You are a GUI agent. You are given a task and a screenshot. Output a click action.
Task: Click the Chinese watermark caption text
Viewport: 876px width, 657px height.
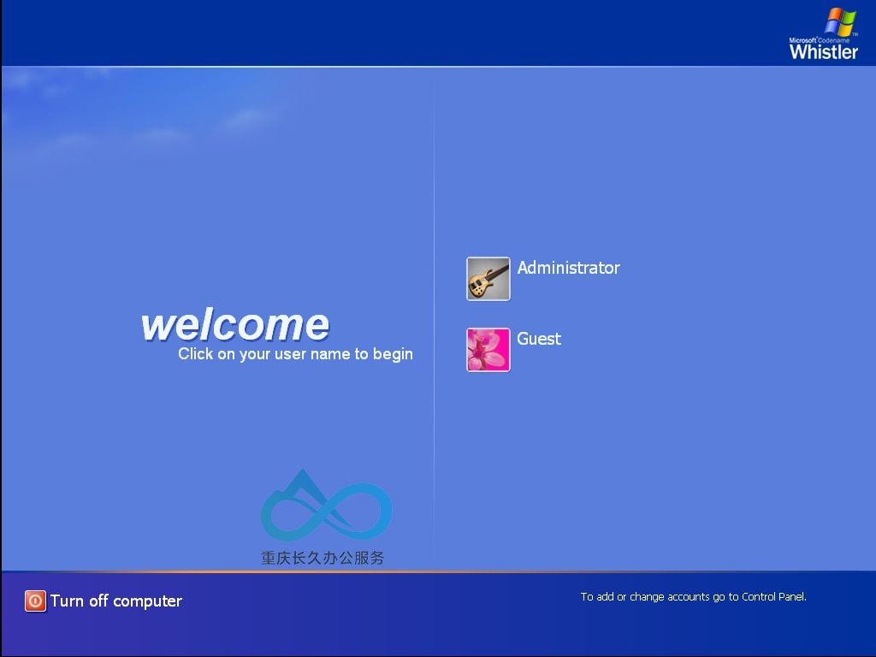tap(323, 558)
